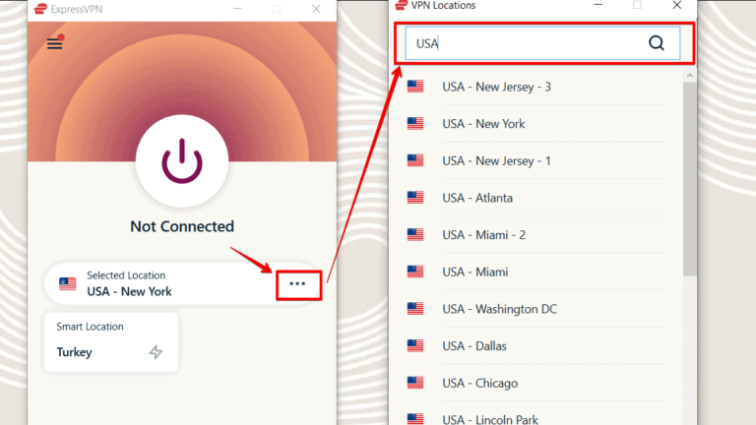
Task: Close the VPN Locations window
Action: 677,5
